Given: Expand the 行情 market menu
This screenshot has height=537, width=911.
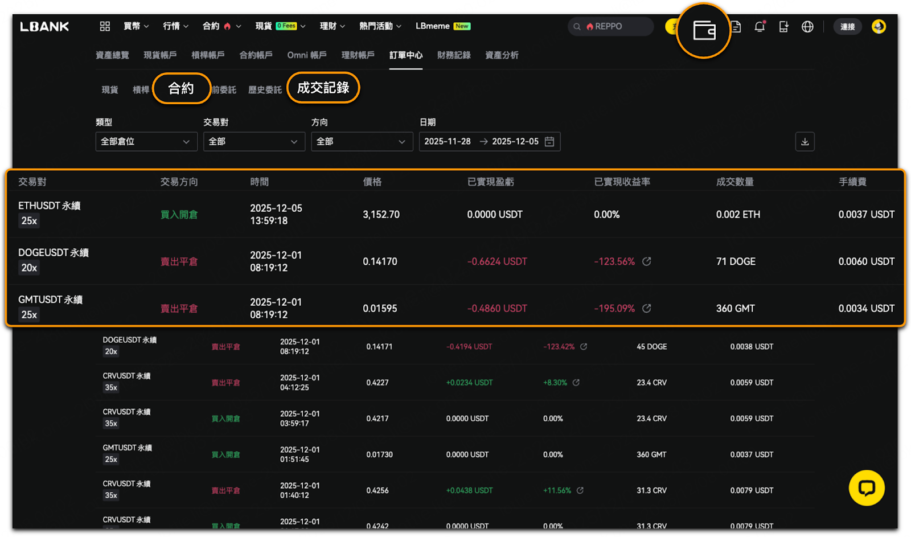Looking at the screenshot, I should [x=175, y=26].
